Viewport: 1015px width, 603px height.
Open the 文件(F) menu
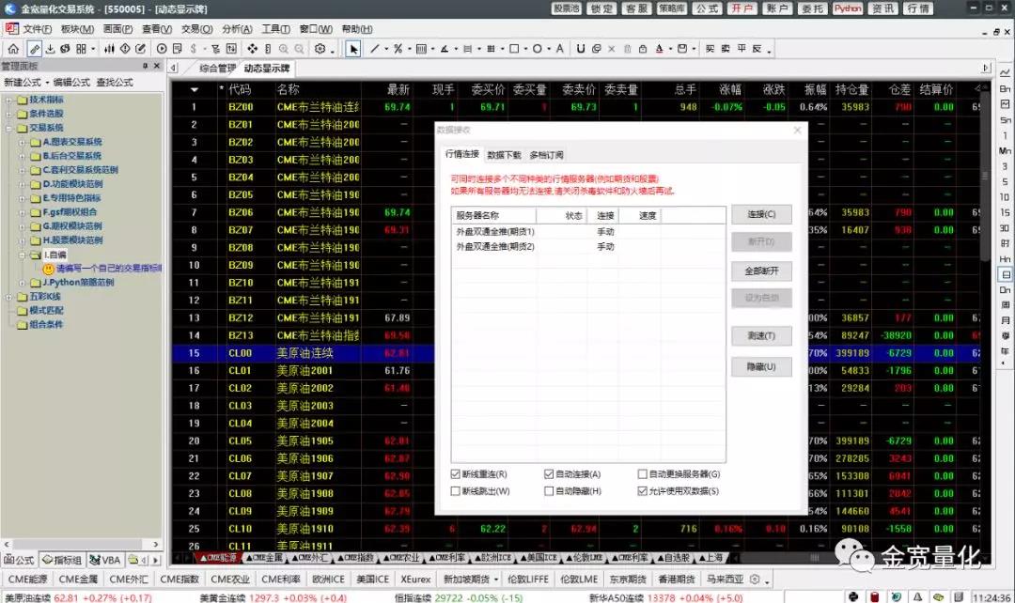pyautogui.click(x=37, y=29)
